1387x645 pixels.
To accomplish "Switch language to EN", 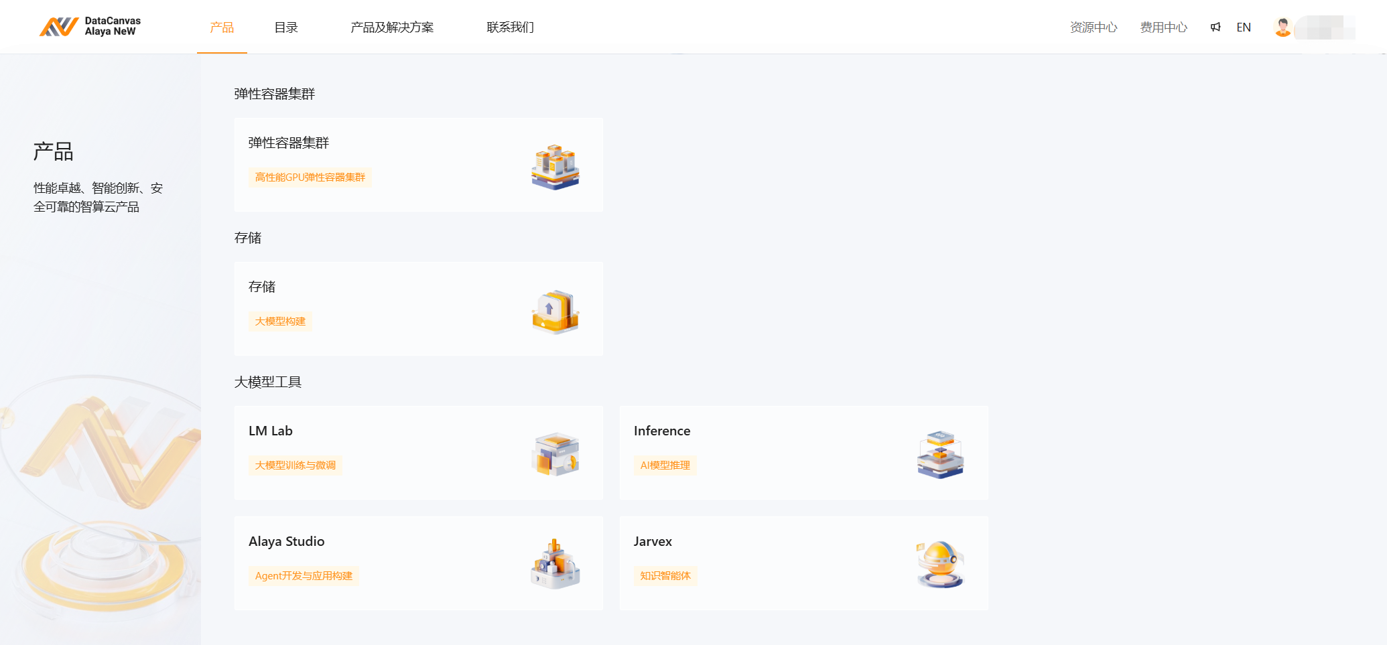I will (x=1244, y=27).
